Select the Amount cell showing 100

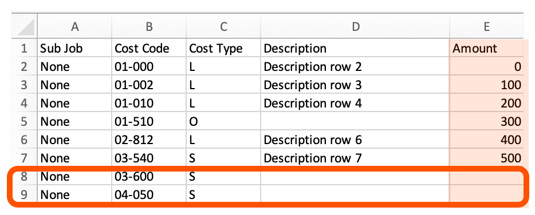click(x=486, y=85)
